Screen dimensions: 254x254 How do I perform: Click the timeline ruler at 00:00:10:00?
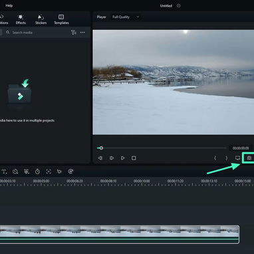point(142,181)
